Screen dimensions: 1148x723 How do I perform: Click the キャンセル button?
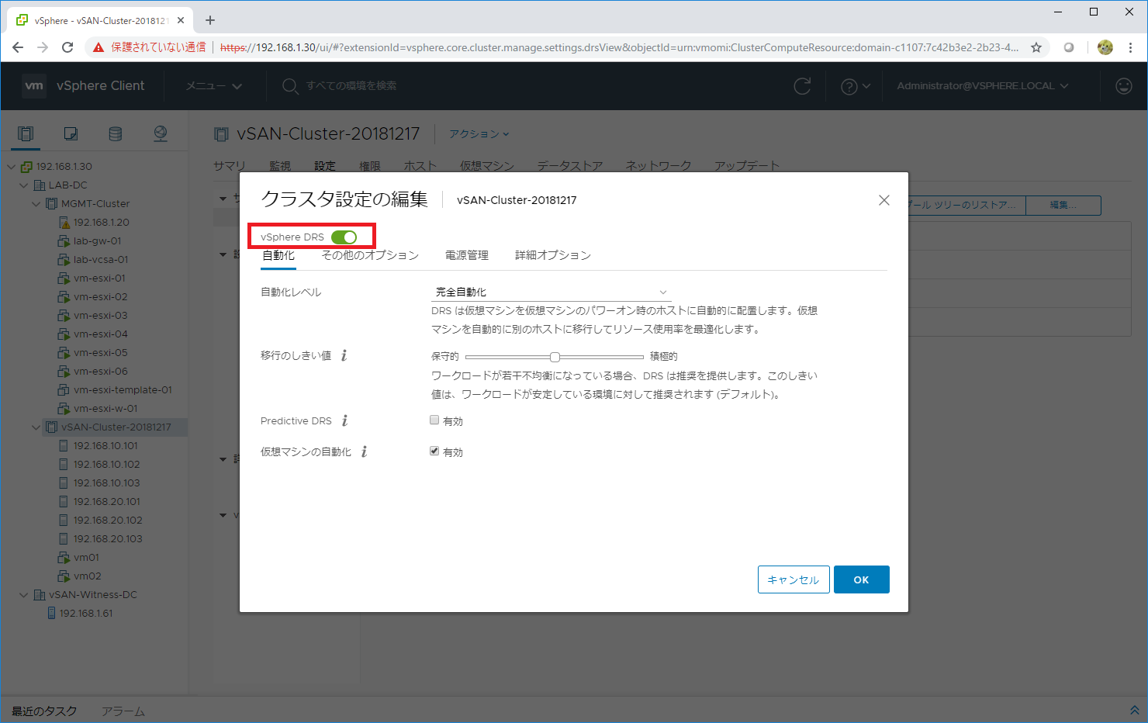click(x=794, y=579)
